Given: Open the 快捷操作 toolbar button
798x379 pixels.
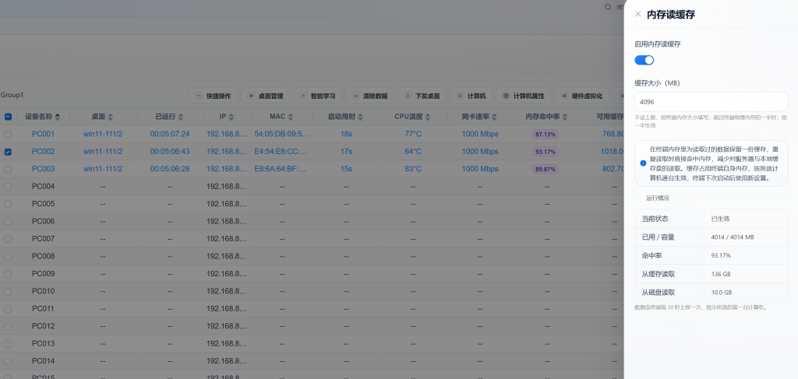Looking at the screenshot, I should pyautogui.click(x=214, y=96).
